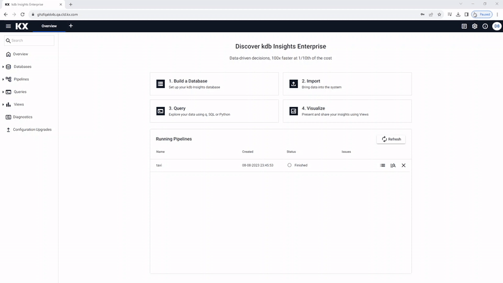Expand the Databases tree node
The height and width of the screenshot is (283, 503).
3,67
